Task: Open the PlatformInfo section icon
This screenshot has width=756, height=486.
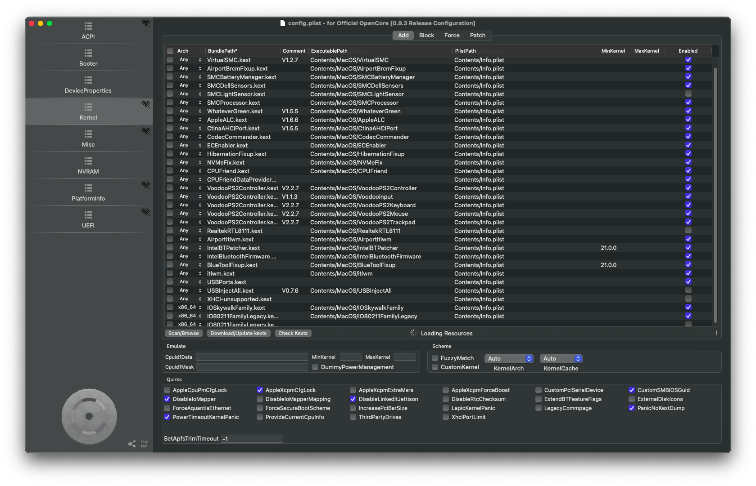Action: pos(88,188)
